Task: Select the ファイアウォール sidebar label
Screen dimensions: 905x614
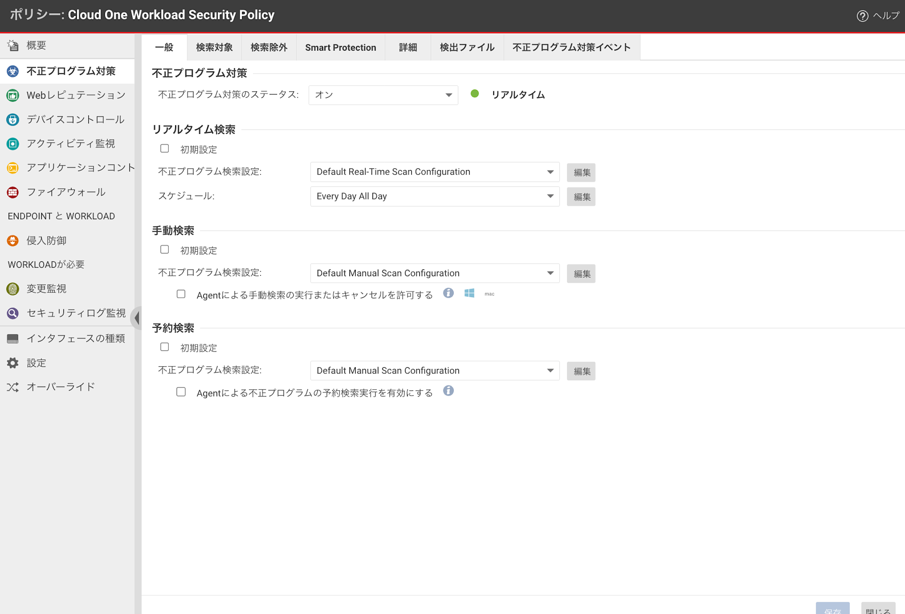Action: pos(66,192)
